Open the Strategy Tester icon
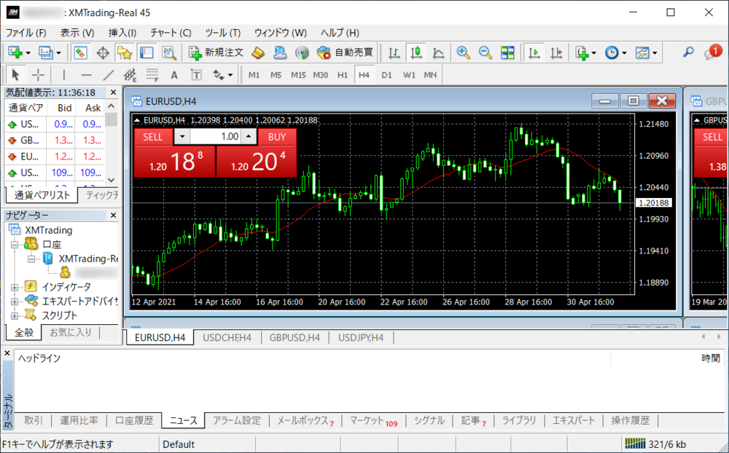 coord(169,52)
